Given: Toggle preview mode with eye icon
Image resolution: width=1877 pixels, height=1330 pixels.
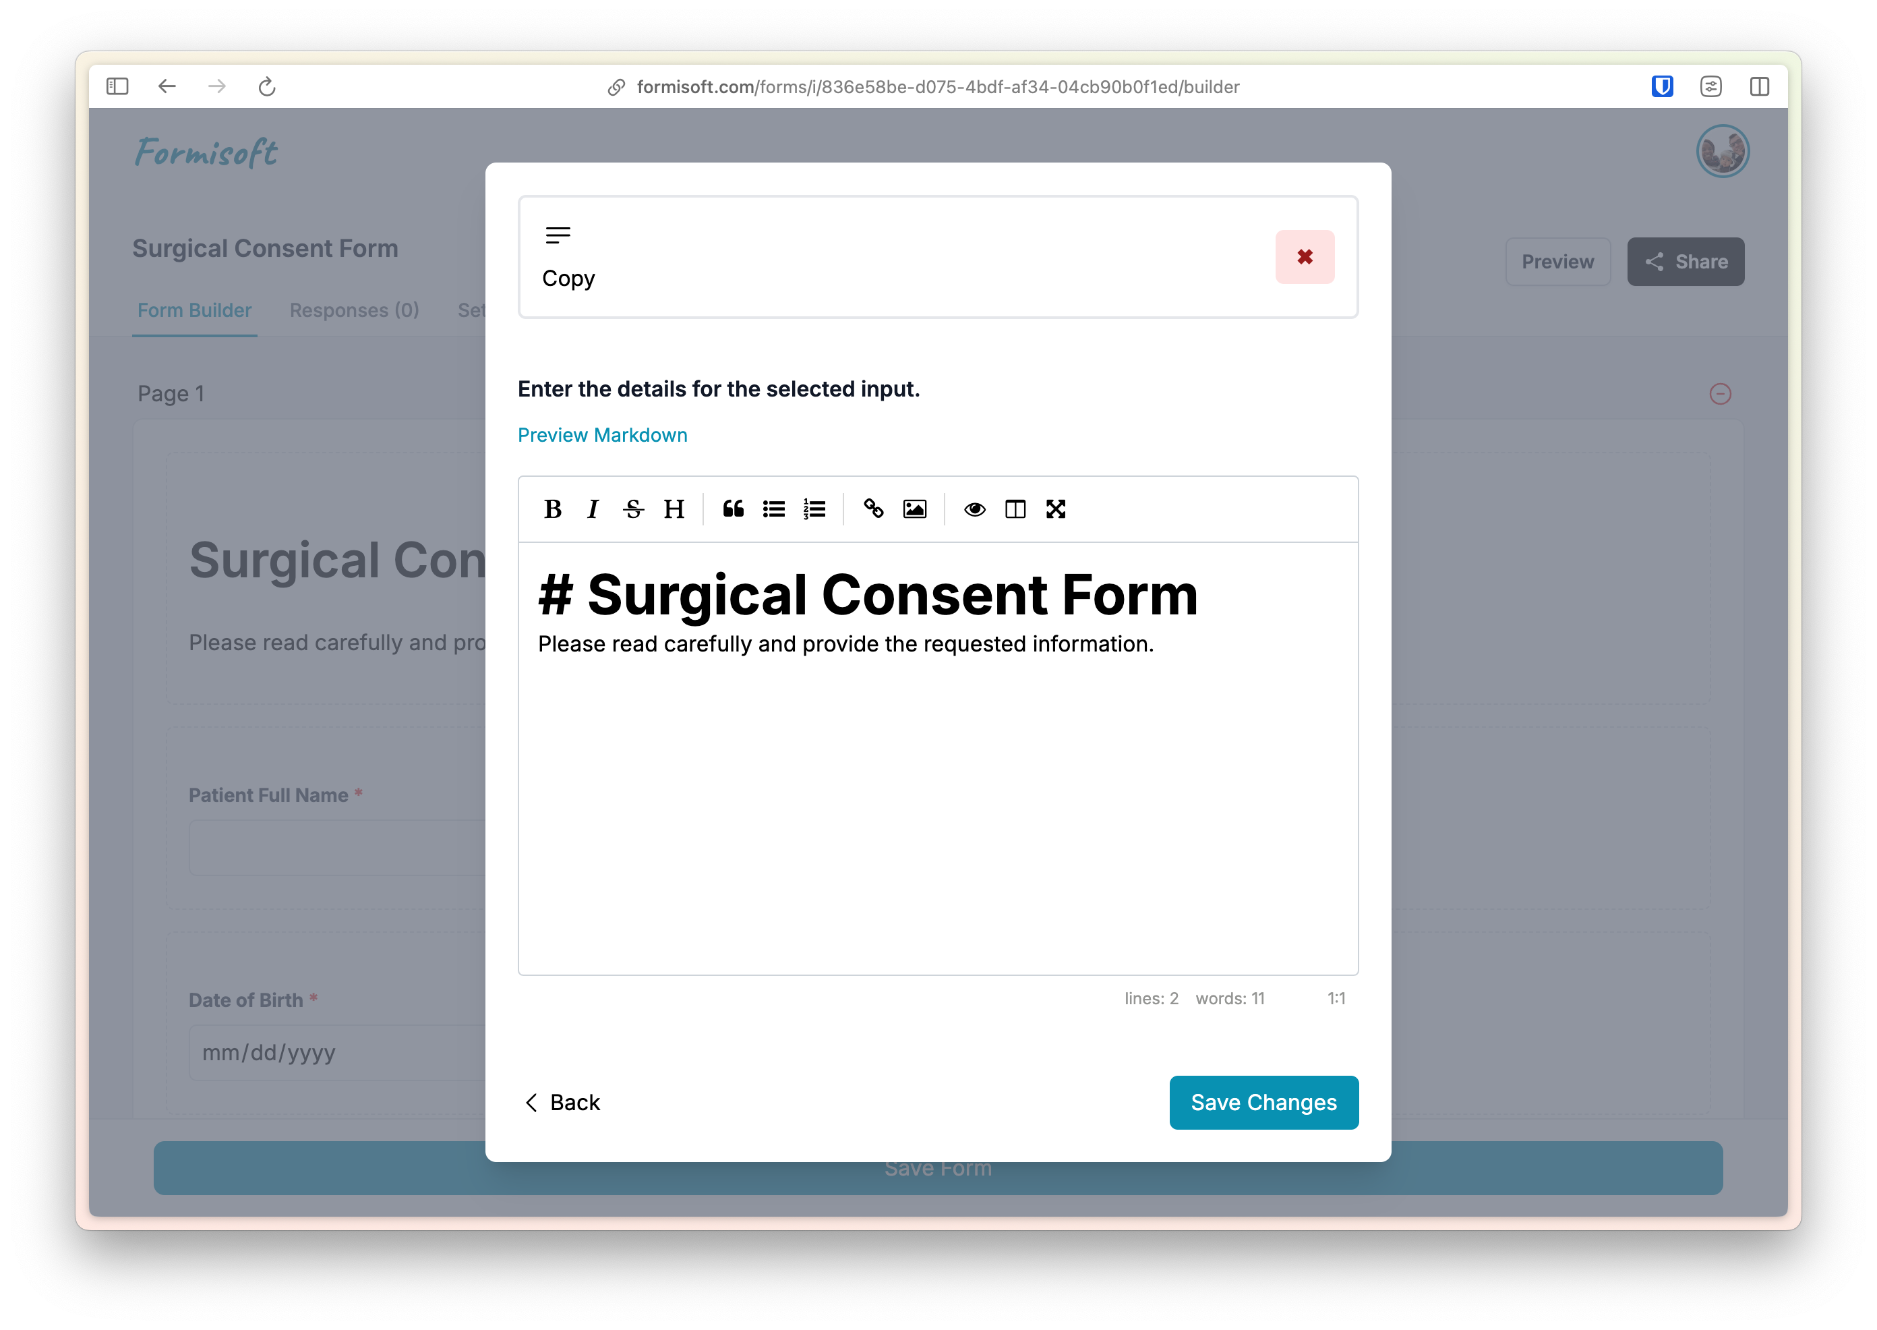Looking at the screenshot, I should point(974,509).
